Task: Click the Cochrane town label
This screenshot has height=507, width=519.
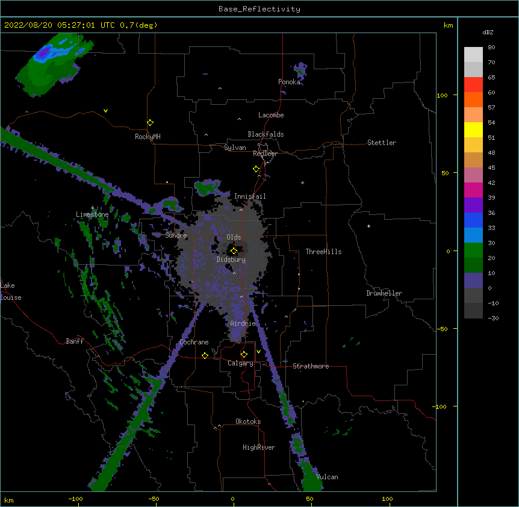Action: click(x=194, y=342)
